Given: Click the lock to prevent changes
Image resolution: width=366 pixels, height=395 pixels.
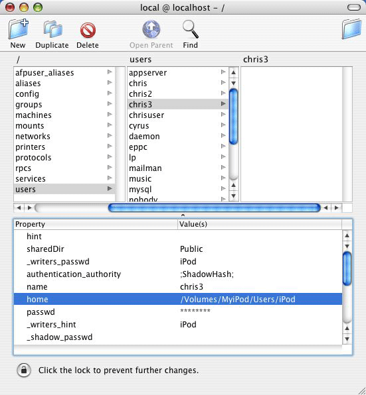Looking at the screenshot, I should (x=24, y=370).
